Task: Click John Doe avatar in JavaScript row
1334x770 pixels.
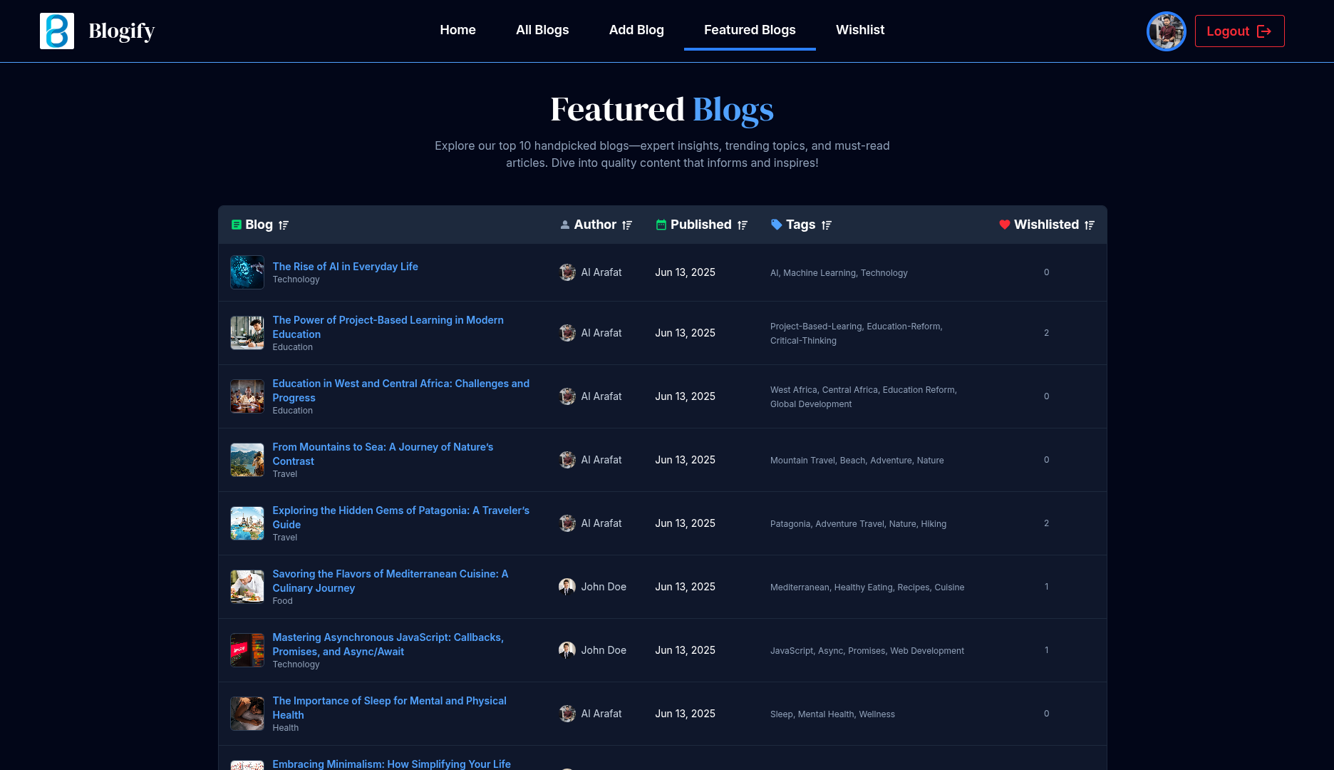Action: tap(567, 650)
